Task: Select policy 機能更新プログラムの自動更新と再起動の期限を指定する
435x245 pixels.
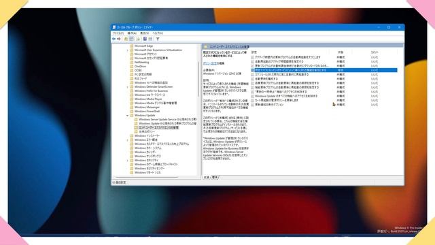Action: (x=287, y=88)
